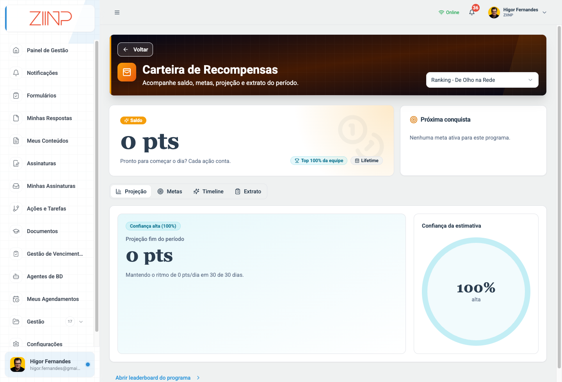Click the Confiança alta (100%) badge

153,226
